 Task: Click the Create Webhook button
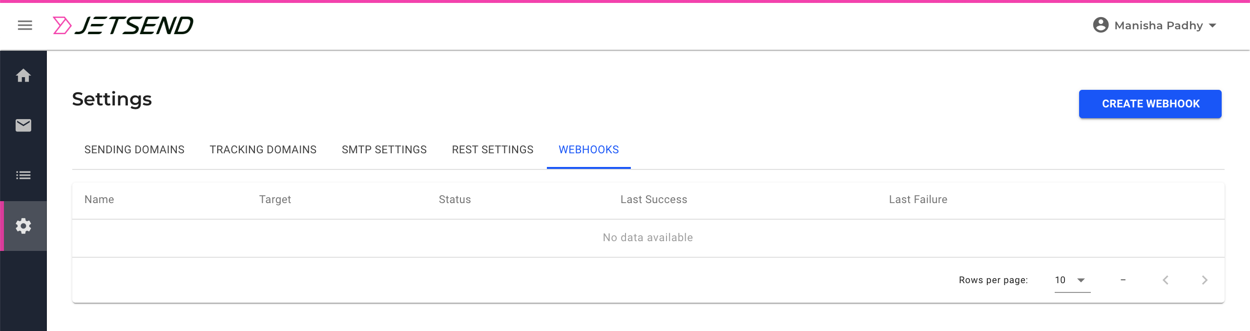[1150, 103]
